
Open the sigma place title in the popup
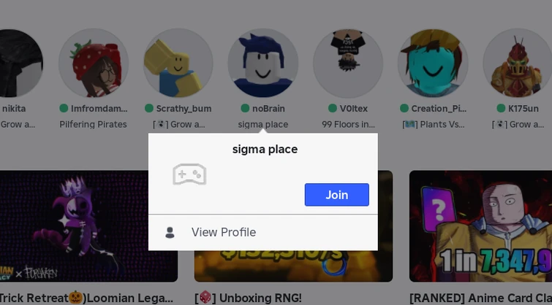tap(265, 149)
